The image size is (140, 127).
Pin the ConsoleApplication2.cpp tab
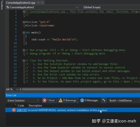[38, 3]
